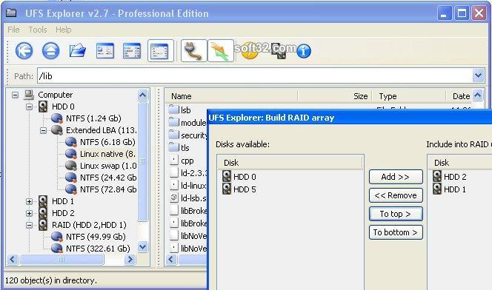492x290 pixels.
Task: Click the yellow lightning toolbar icon
Action: coord(250,51)
